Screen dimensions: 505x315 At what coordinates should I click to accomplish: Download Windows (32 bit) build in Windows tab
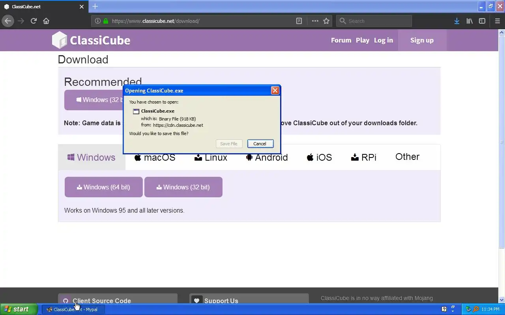183,187
